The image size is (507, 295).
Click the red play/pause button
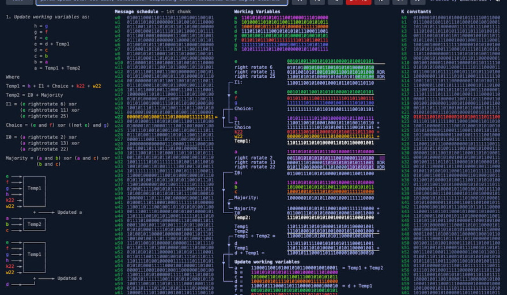pyautogui.click(x=358, y=2)
